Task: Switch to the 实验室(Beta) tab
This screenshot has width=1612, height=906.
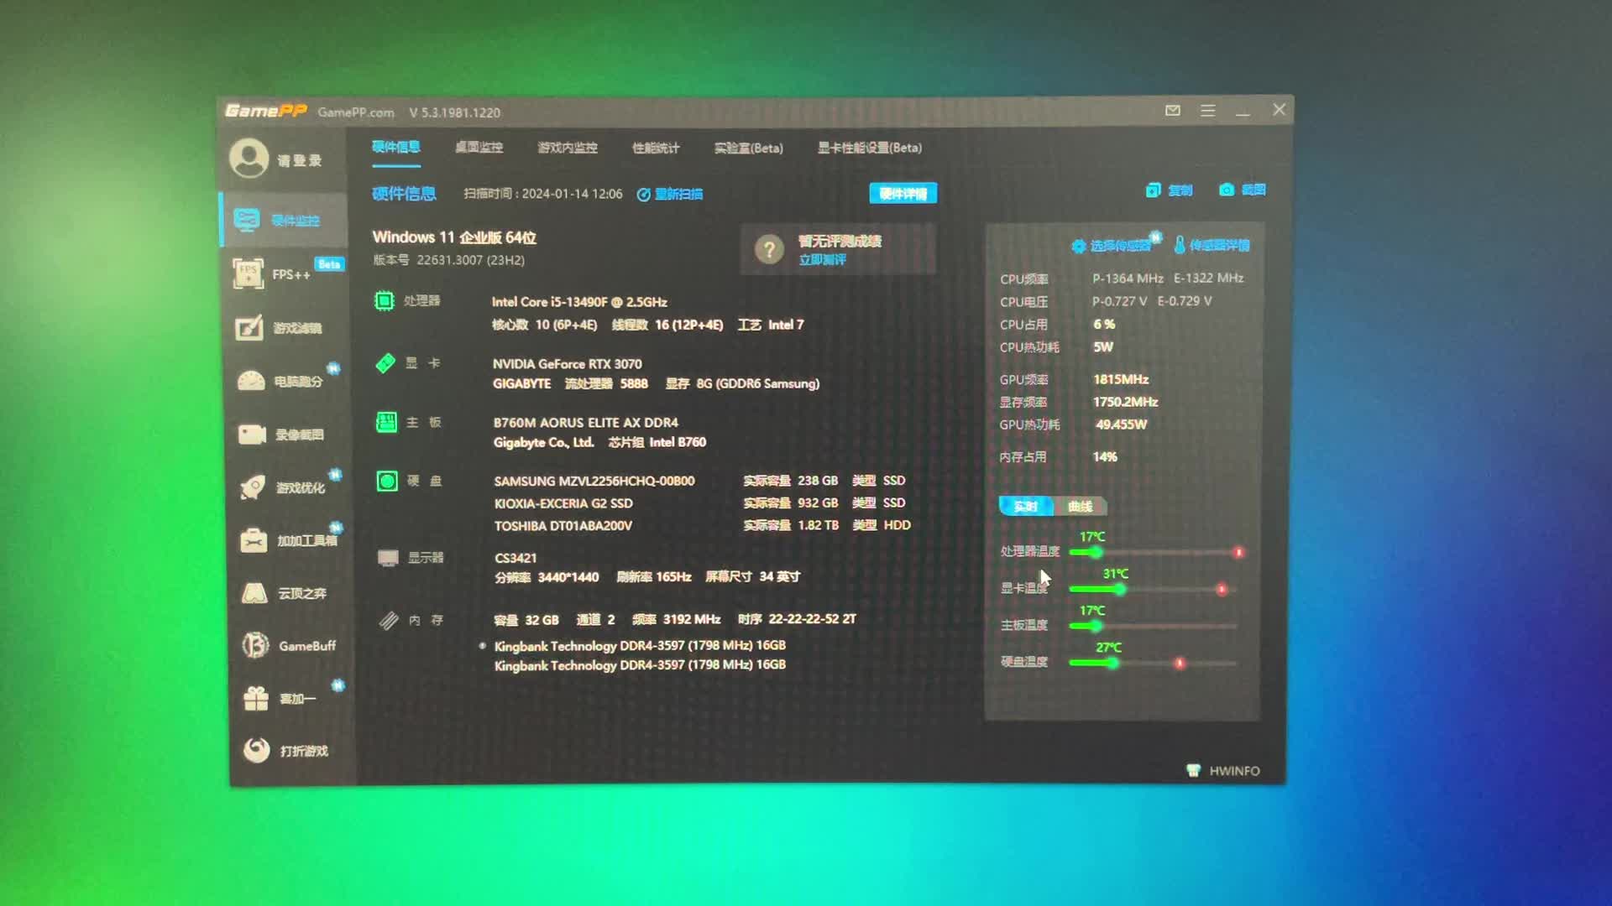Action: coord(748,148)
